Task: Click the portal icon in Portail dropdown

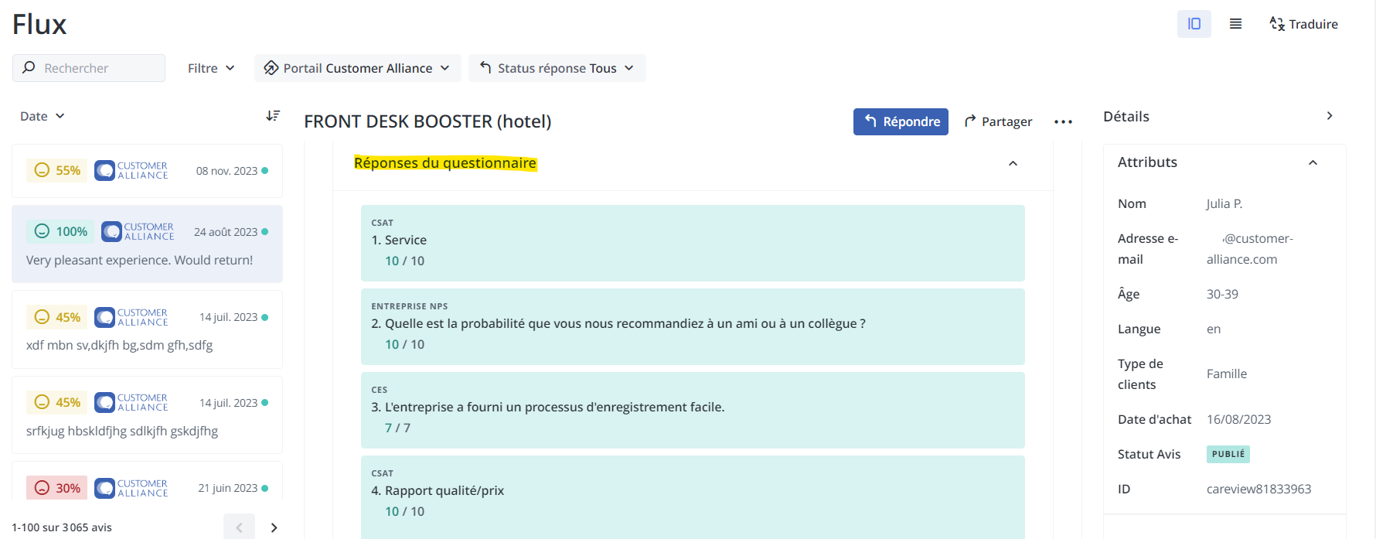Action: [x=271, y=68]
